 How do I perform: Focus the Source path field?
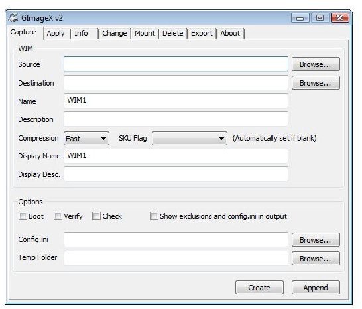[176, 64]
